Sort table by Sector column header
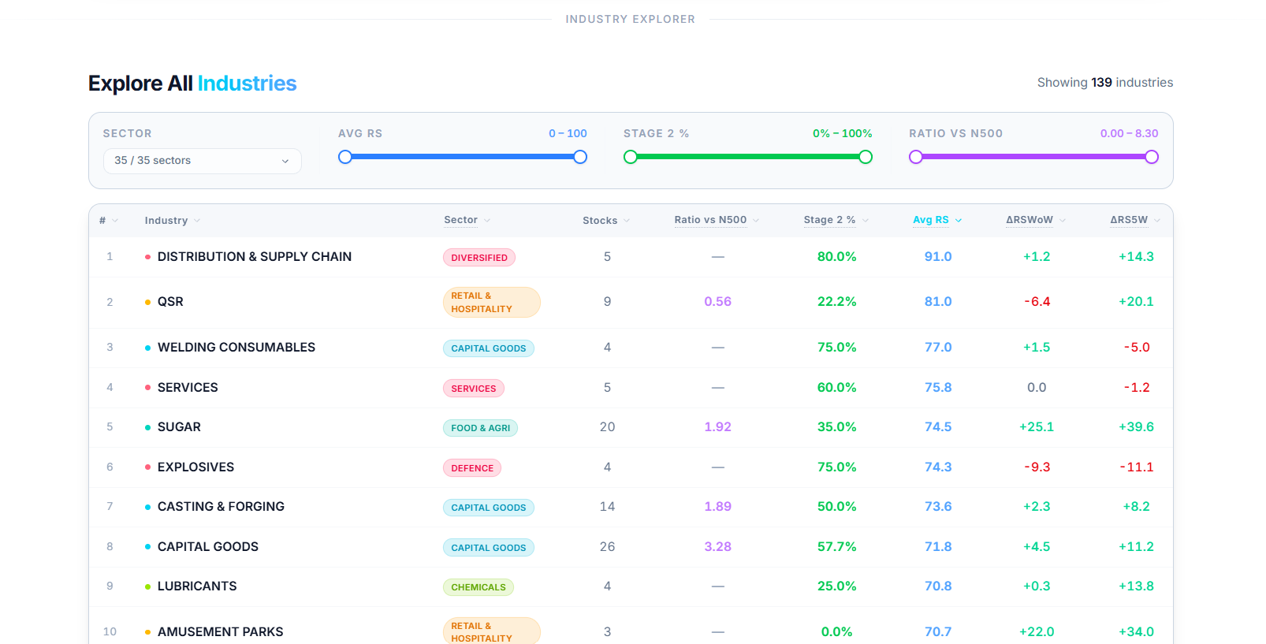Viewport: 1266px width, 644px height. tap(467, 220)
